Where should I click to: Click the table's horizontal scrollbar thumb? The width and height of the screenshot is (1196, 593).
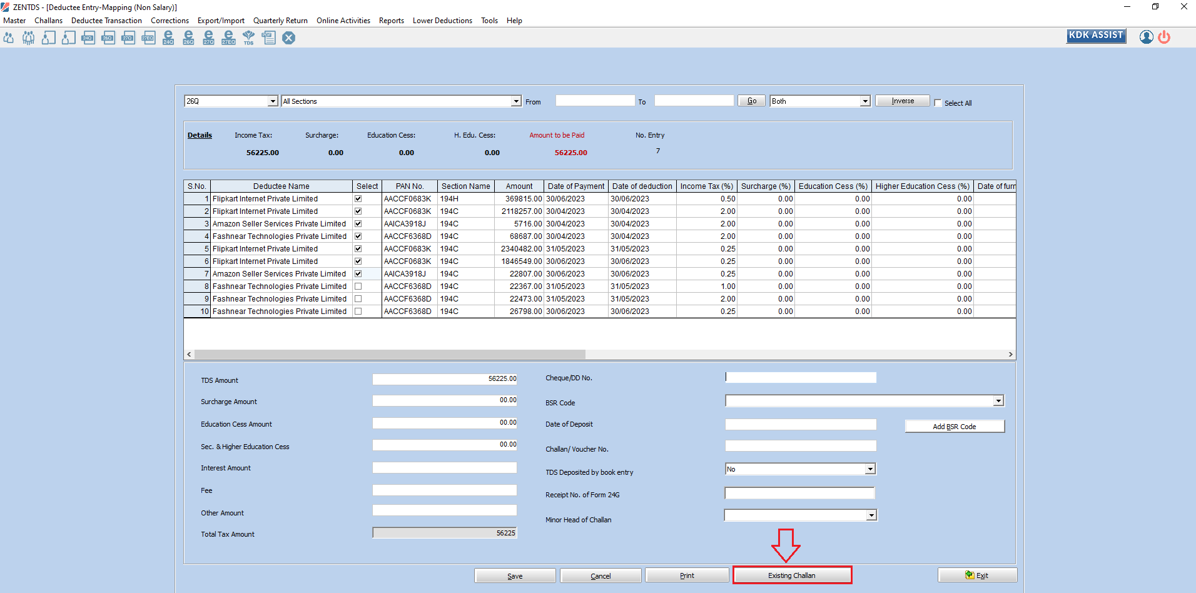coord(390,354)
